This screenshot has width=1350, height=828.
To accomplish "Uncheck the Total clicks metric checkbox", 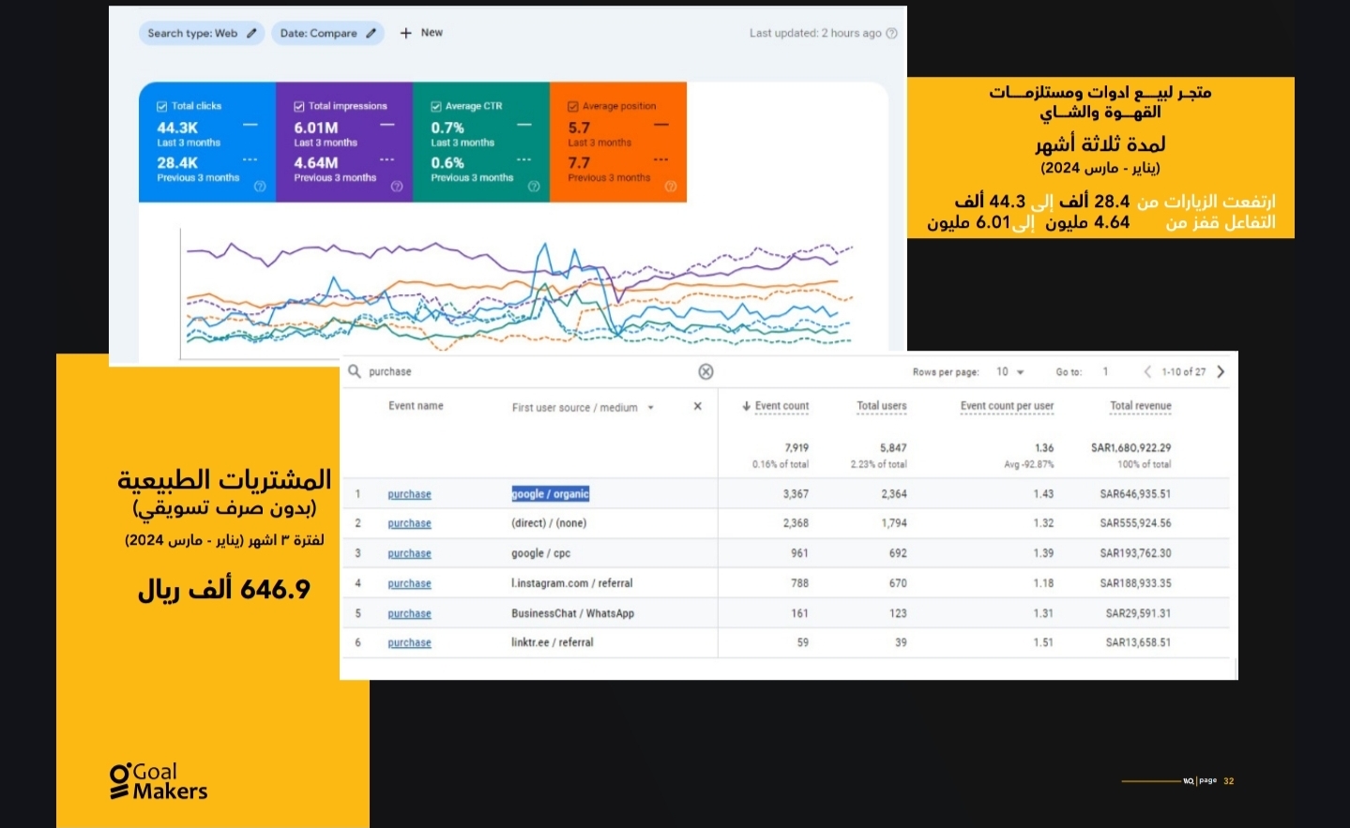I will point(161,105).
